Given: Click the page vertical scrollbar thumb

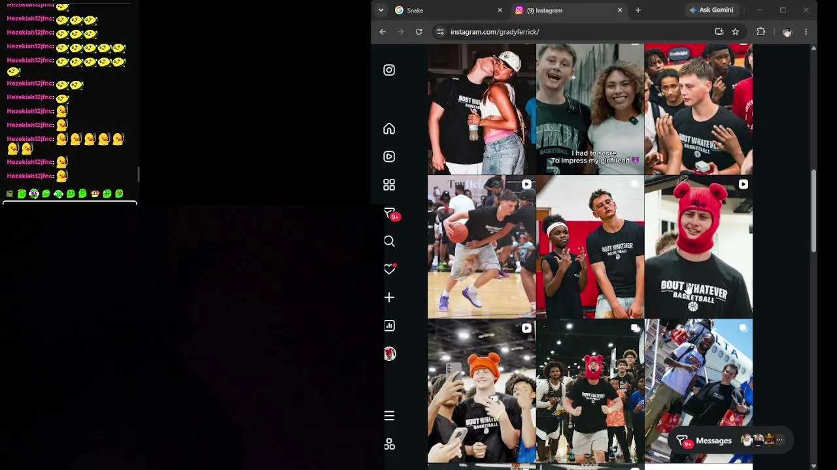Looking at the screenshot, I should pyautogui.click(x=813, y=210).
